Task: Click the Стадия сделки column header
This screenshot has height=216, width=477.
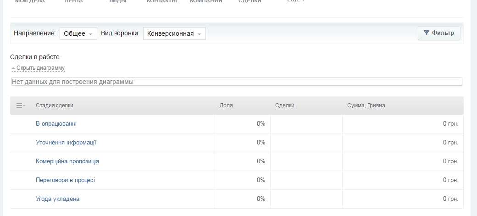Action: pos(54,105)
